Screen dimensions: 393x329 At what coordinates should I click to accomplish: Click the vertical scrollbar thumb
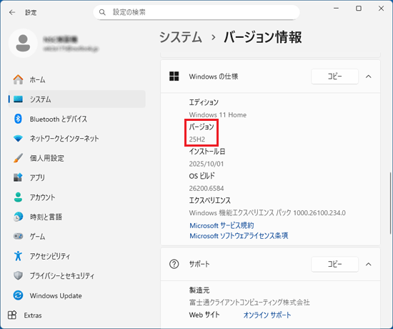click(390, 203)
